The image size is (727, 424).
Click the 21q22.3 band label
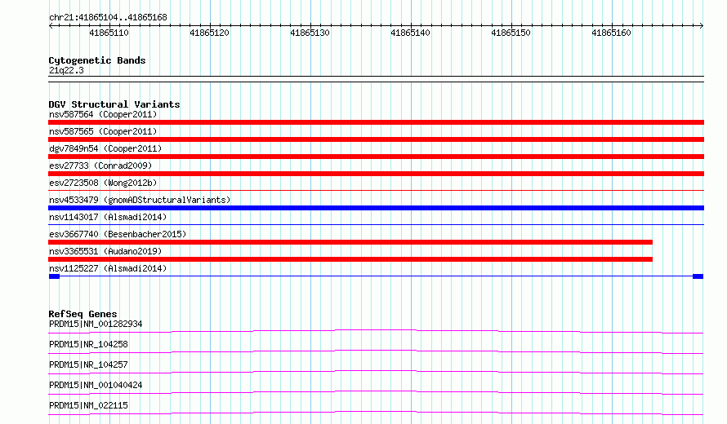pyautogui.click(x=66, y=70)
